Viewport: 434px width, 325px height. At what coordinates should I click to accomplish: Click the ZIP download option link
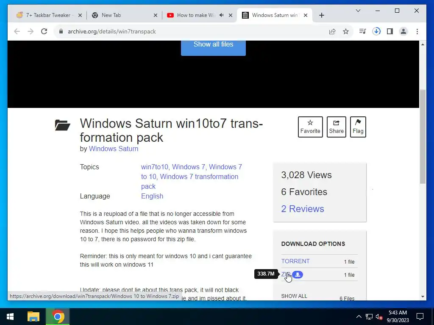click(286, 274)
